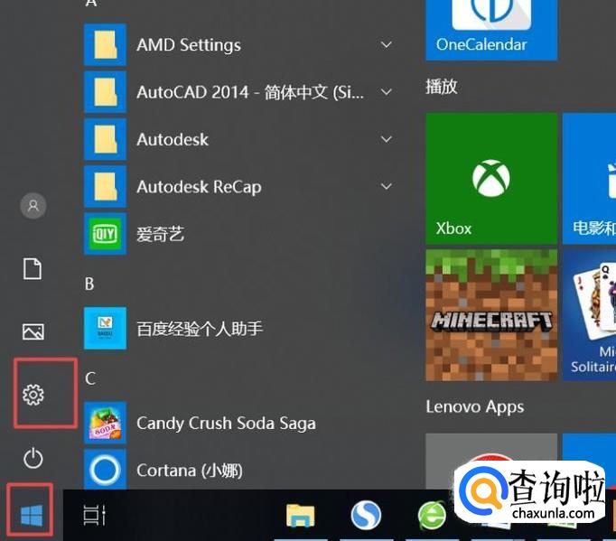The height and width of the screenshot is (541, 616).
Task: Click the letter C section header
Action: [90, 378]
